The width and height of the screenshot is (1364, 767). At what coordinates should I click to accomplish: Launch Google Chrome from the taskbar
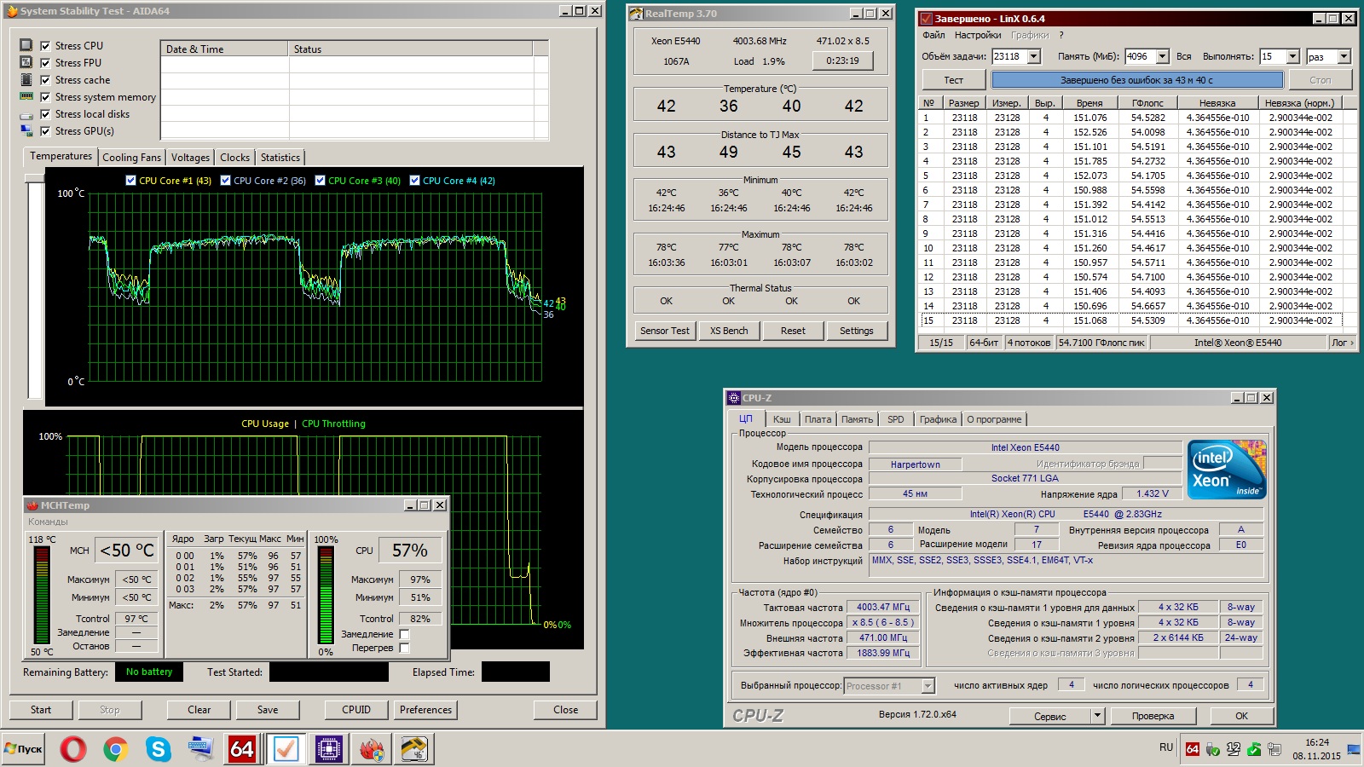[x=115, y=749]
